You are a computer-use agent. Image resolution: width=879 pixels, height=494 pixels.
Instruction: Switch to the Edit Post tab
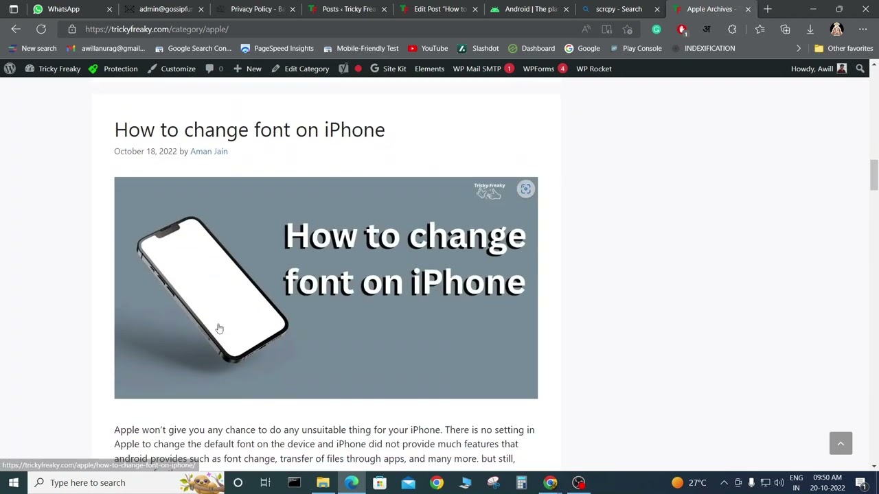439,9
